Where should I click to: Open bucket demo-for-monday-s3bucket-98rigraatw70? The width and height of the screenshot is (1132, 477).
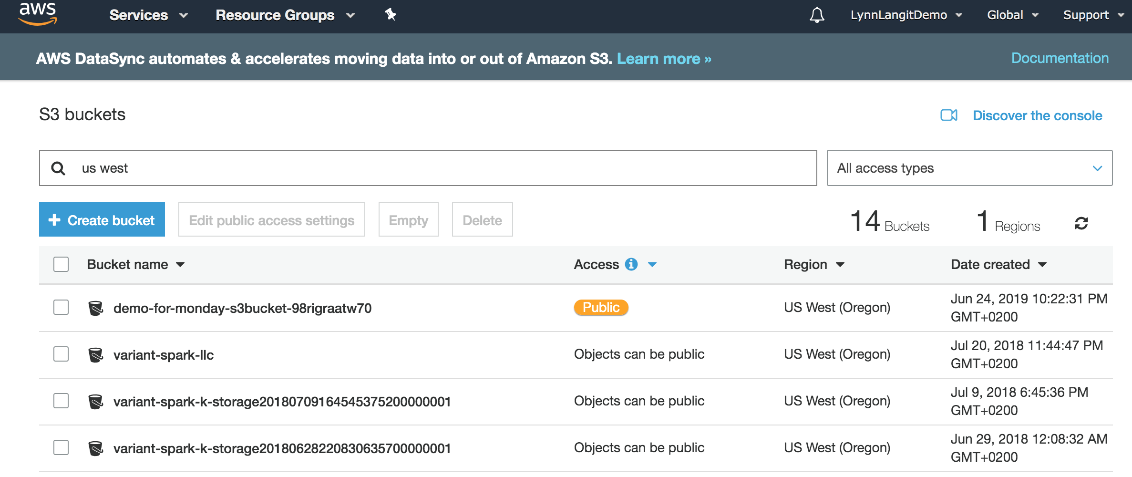pyautogui.click(x=242, y=308)
